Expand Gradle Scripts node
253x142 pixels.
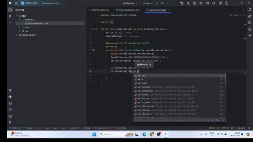click(x=17, y=35)
